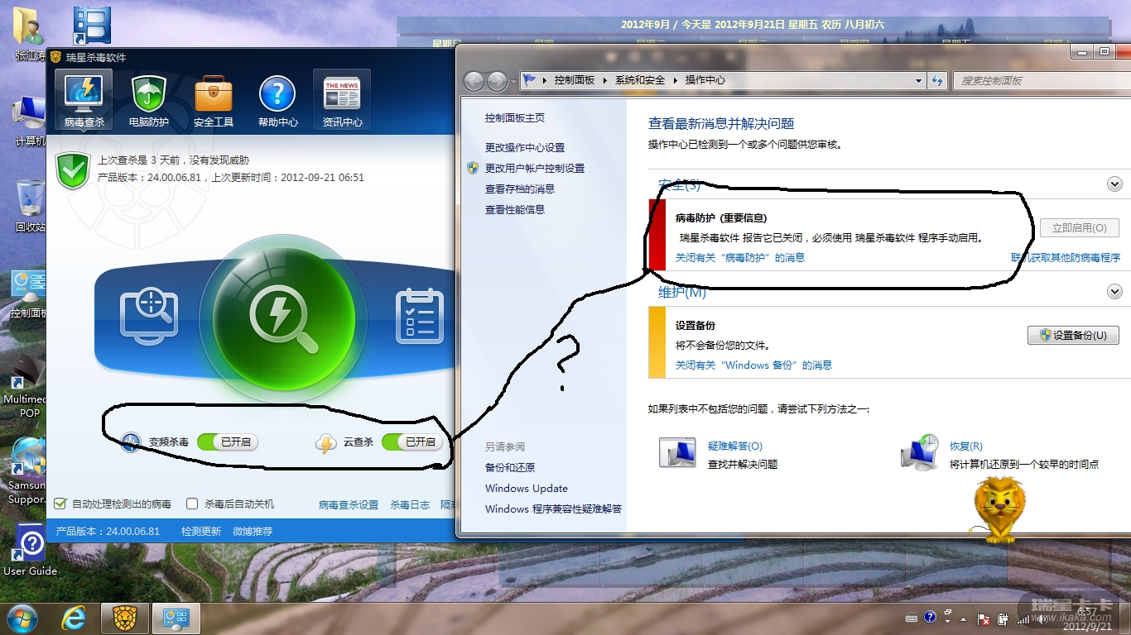This screenshot has height=635, width=1131.
Task: Click the 操作中心 breadcrumb
Action: click(705, 80)
